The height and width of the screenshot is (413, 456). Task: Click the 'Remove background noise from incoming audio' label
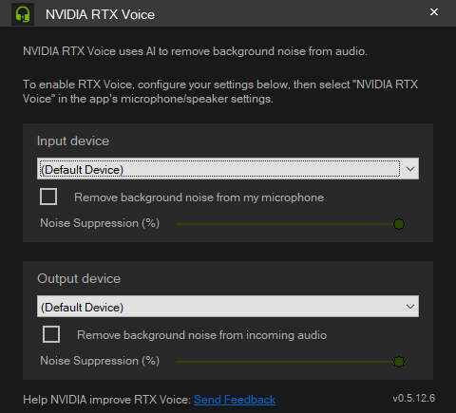coord(201,335)
